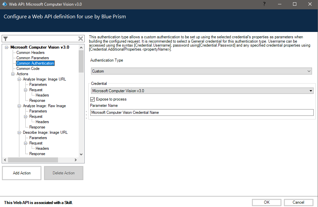Viewport: 318px width, 207px height.
Task: Click the filter funnel icon above the tree
Action: pyautogui.click(x=5, y=39)
